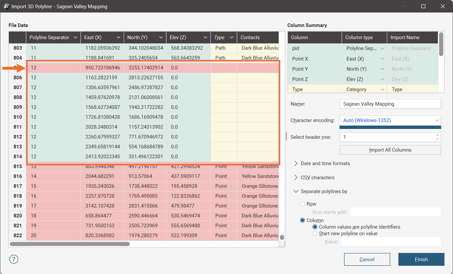The width and height of the screenshot is (453, 274).
Task: Select Column values are polyline identifiers option
Action: (x=315, y=227)
